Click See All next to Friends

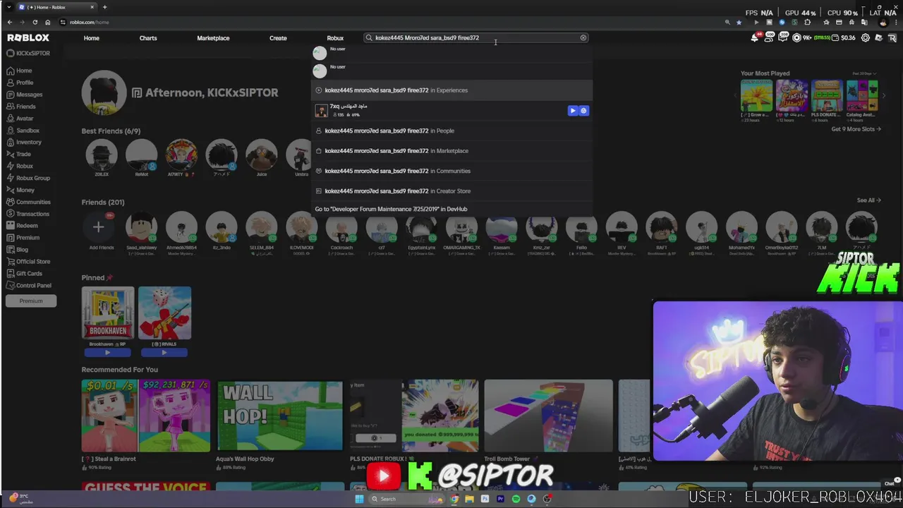pyautogui.click(x=868, y=200)
